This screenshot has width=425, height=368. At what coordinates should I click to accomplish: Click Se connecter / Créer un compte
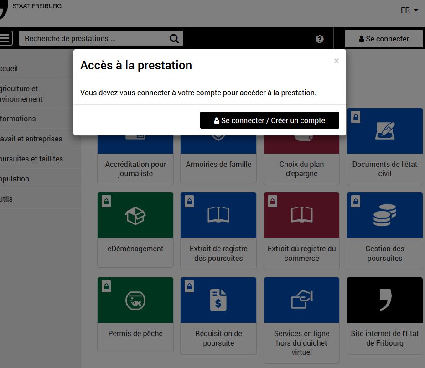point(270,120)
